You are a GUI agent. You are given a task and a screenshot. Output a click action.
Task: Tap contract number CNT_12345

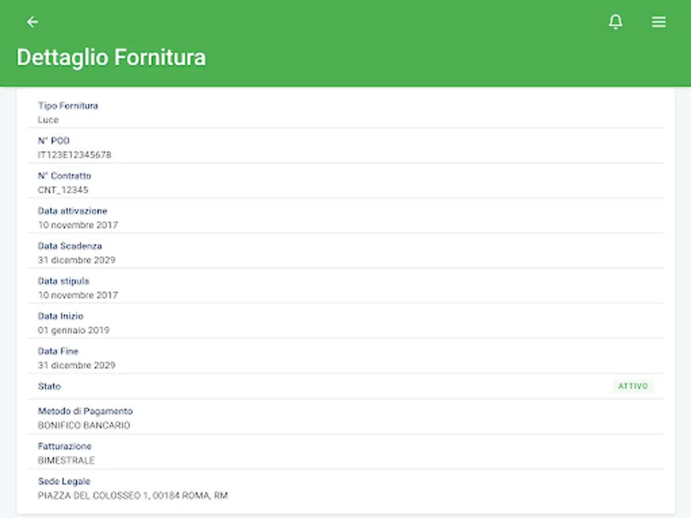tap(63, 190)
